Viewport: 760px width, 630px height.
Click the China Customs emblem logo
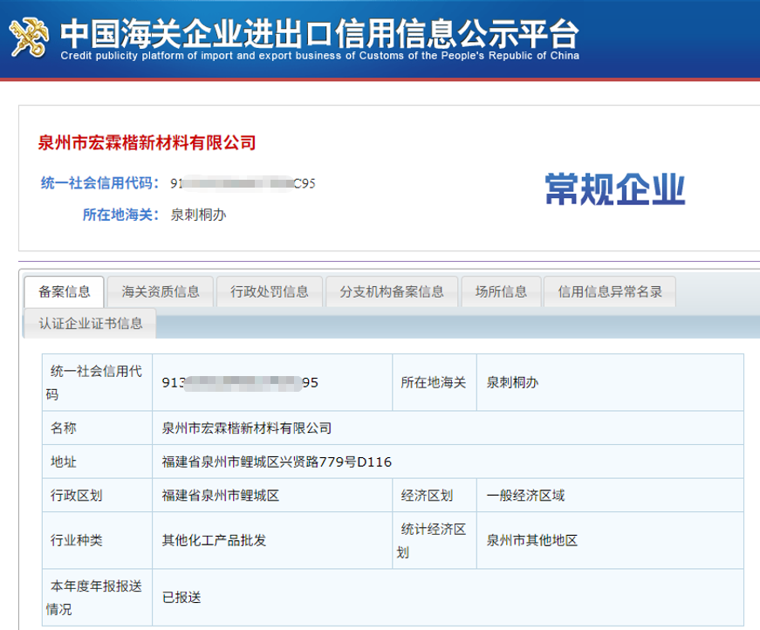[29, 38]
